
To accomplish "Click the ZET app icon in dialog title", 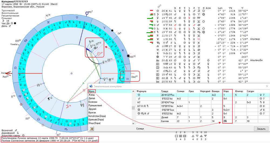I will (91, 86).
